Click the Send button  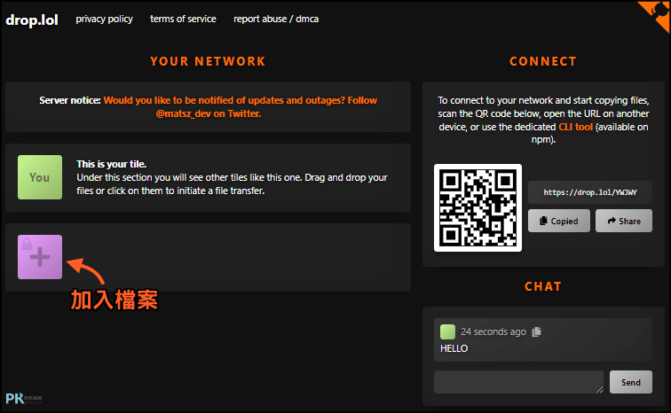pyautogui.click(x=631, y=382)
